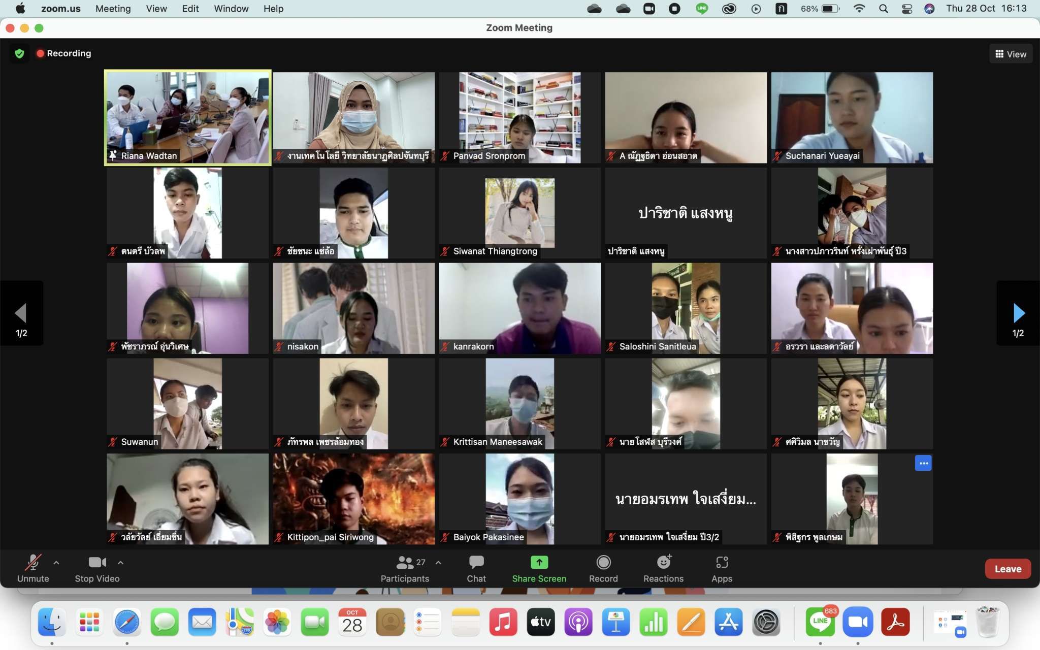This screenshot has height=650, width=1040.
Task: Open the Window menu in menu bar
Action: click(231, 9)
